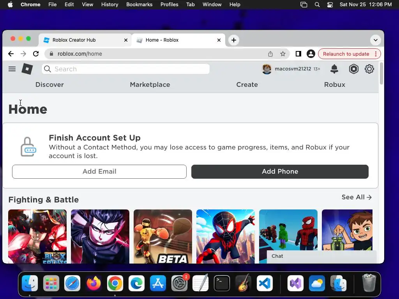Close the Roblox Creator Hub tab
The width and height of the screenshot is (399, 299).
[126, 40]
